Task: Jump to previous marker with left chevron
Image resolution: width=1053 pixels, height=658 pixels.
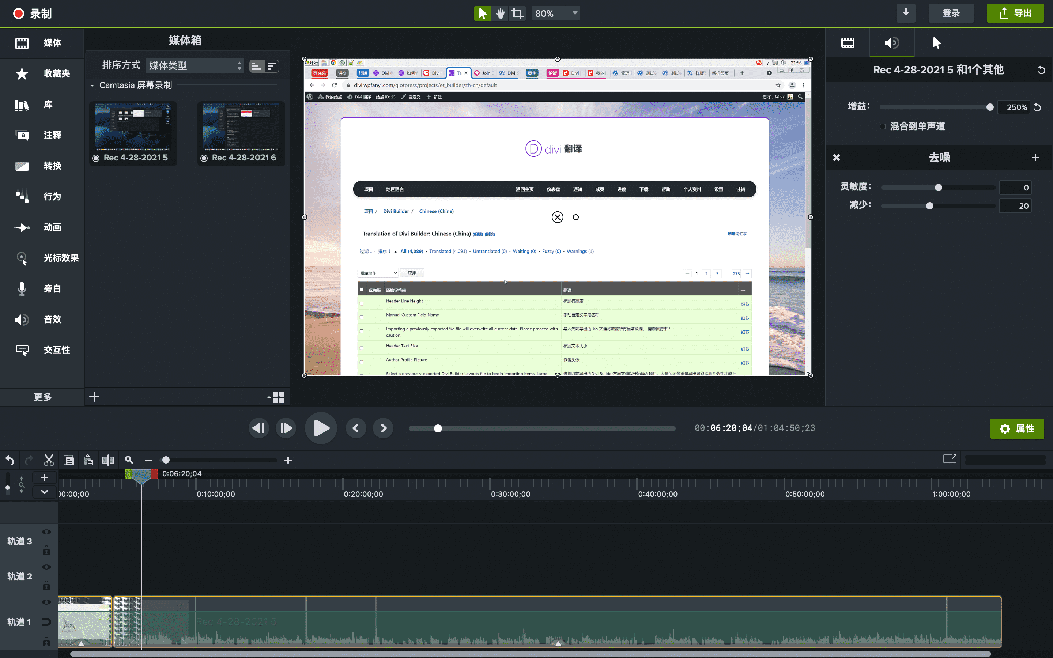Action: click(x=356, y=428)
